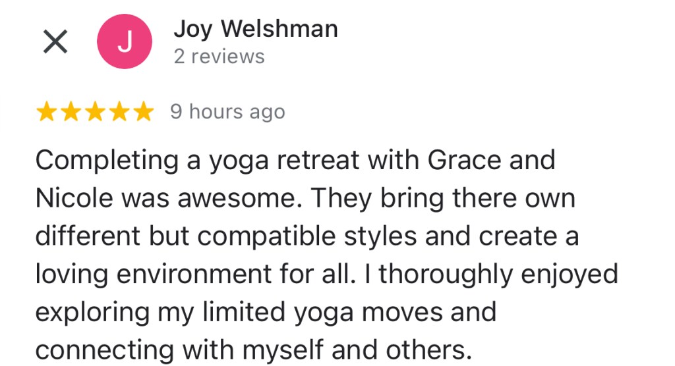Viewport: 675px width, 366px height.
Task: Select the third yellow rating star
Action: tap(95, 113)
